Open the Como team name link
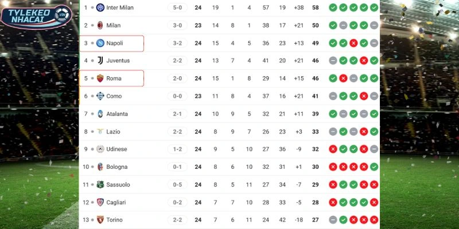Viewport: 459px width, 229px height. pos(114,96)
